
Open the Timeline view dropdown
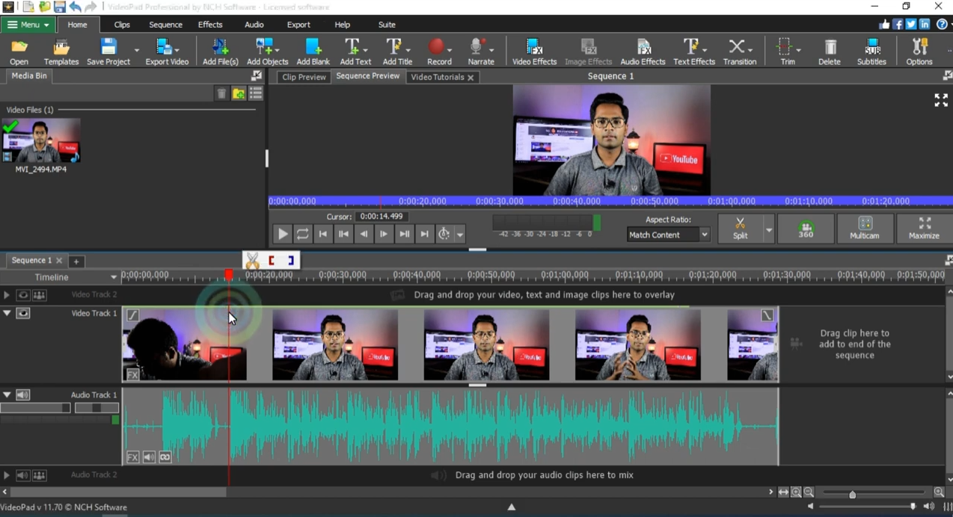click(x=113, y=276)
